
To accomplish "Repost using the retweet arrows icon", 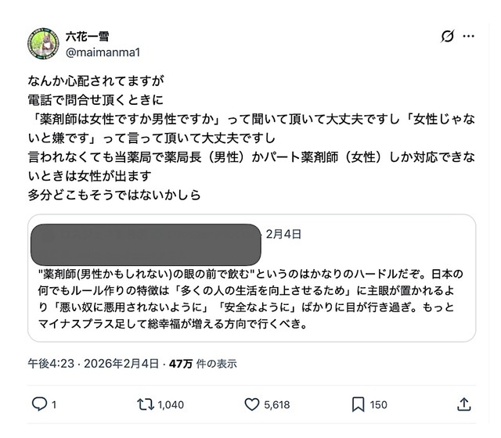I will [145, 404].
